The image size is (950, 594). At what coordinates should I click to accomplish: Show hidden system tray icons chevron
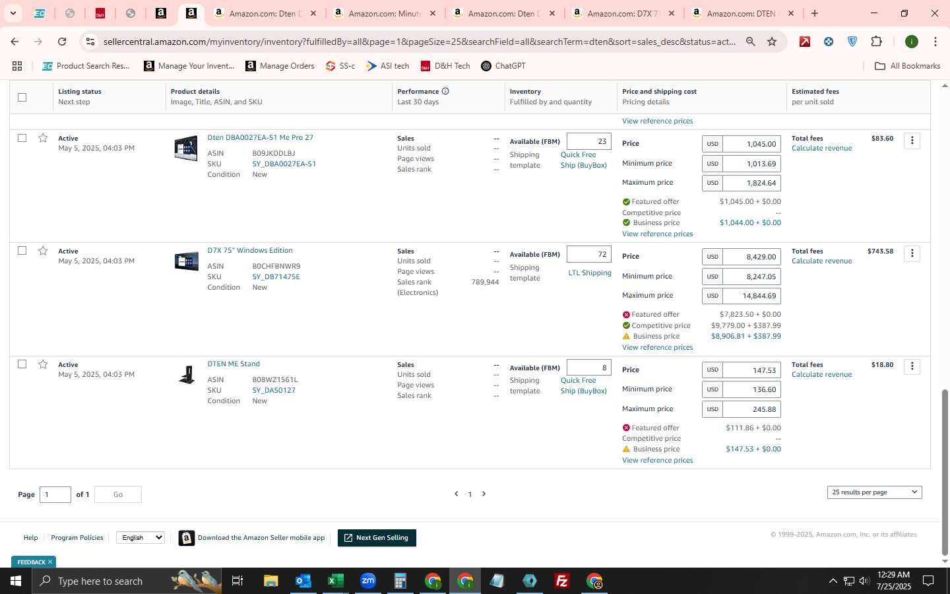point(833,581)
